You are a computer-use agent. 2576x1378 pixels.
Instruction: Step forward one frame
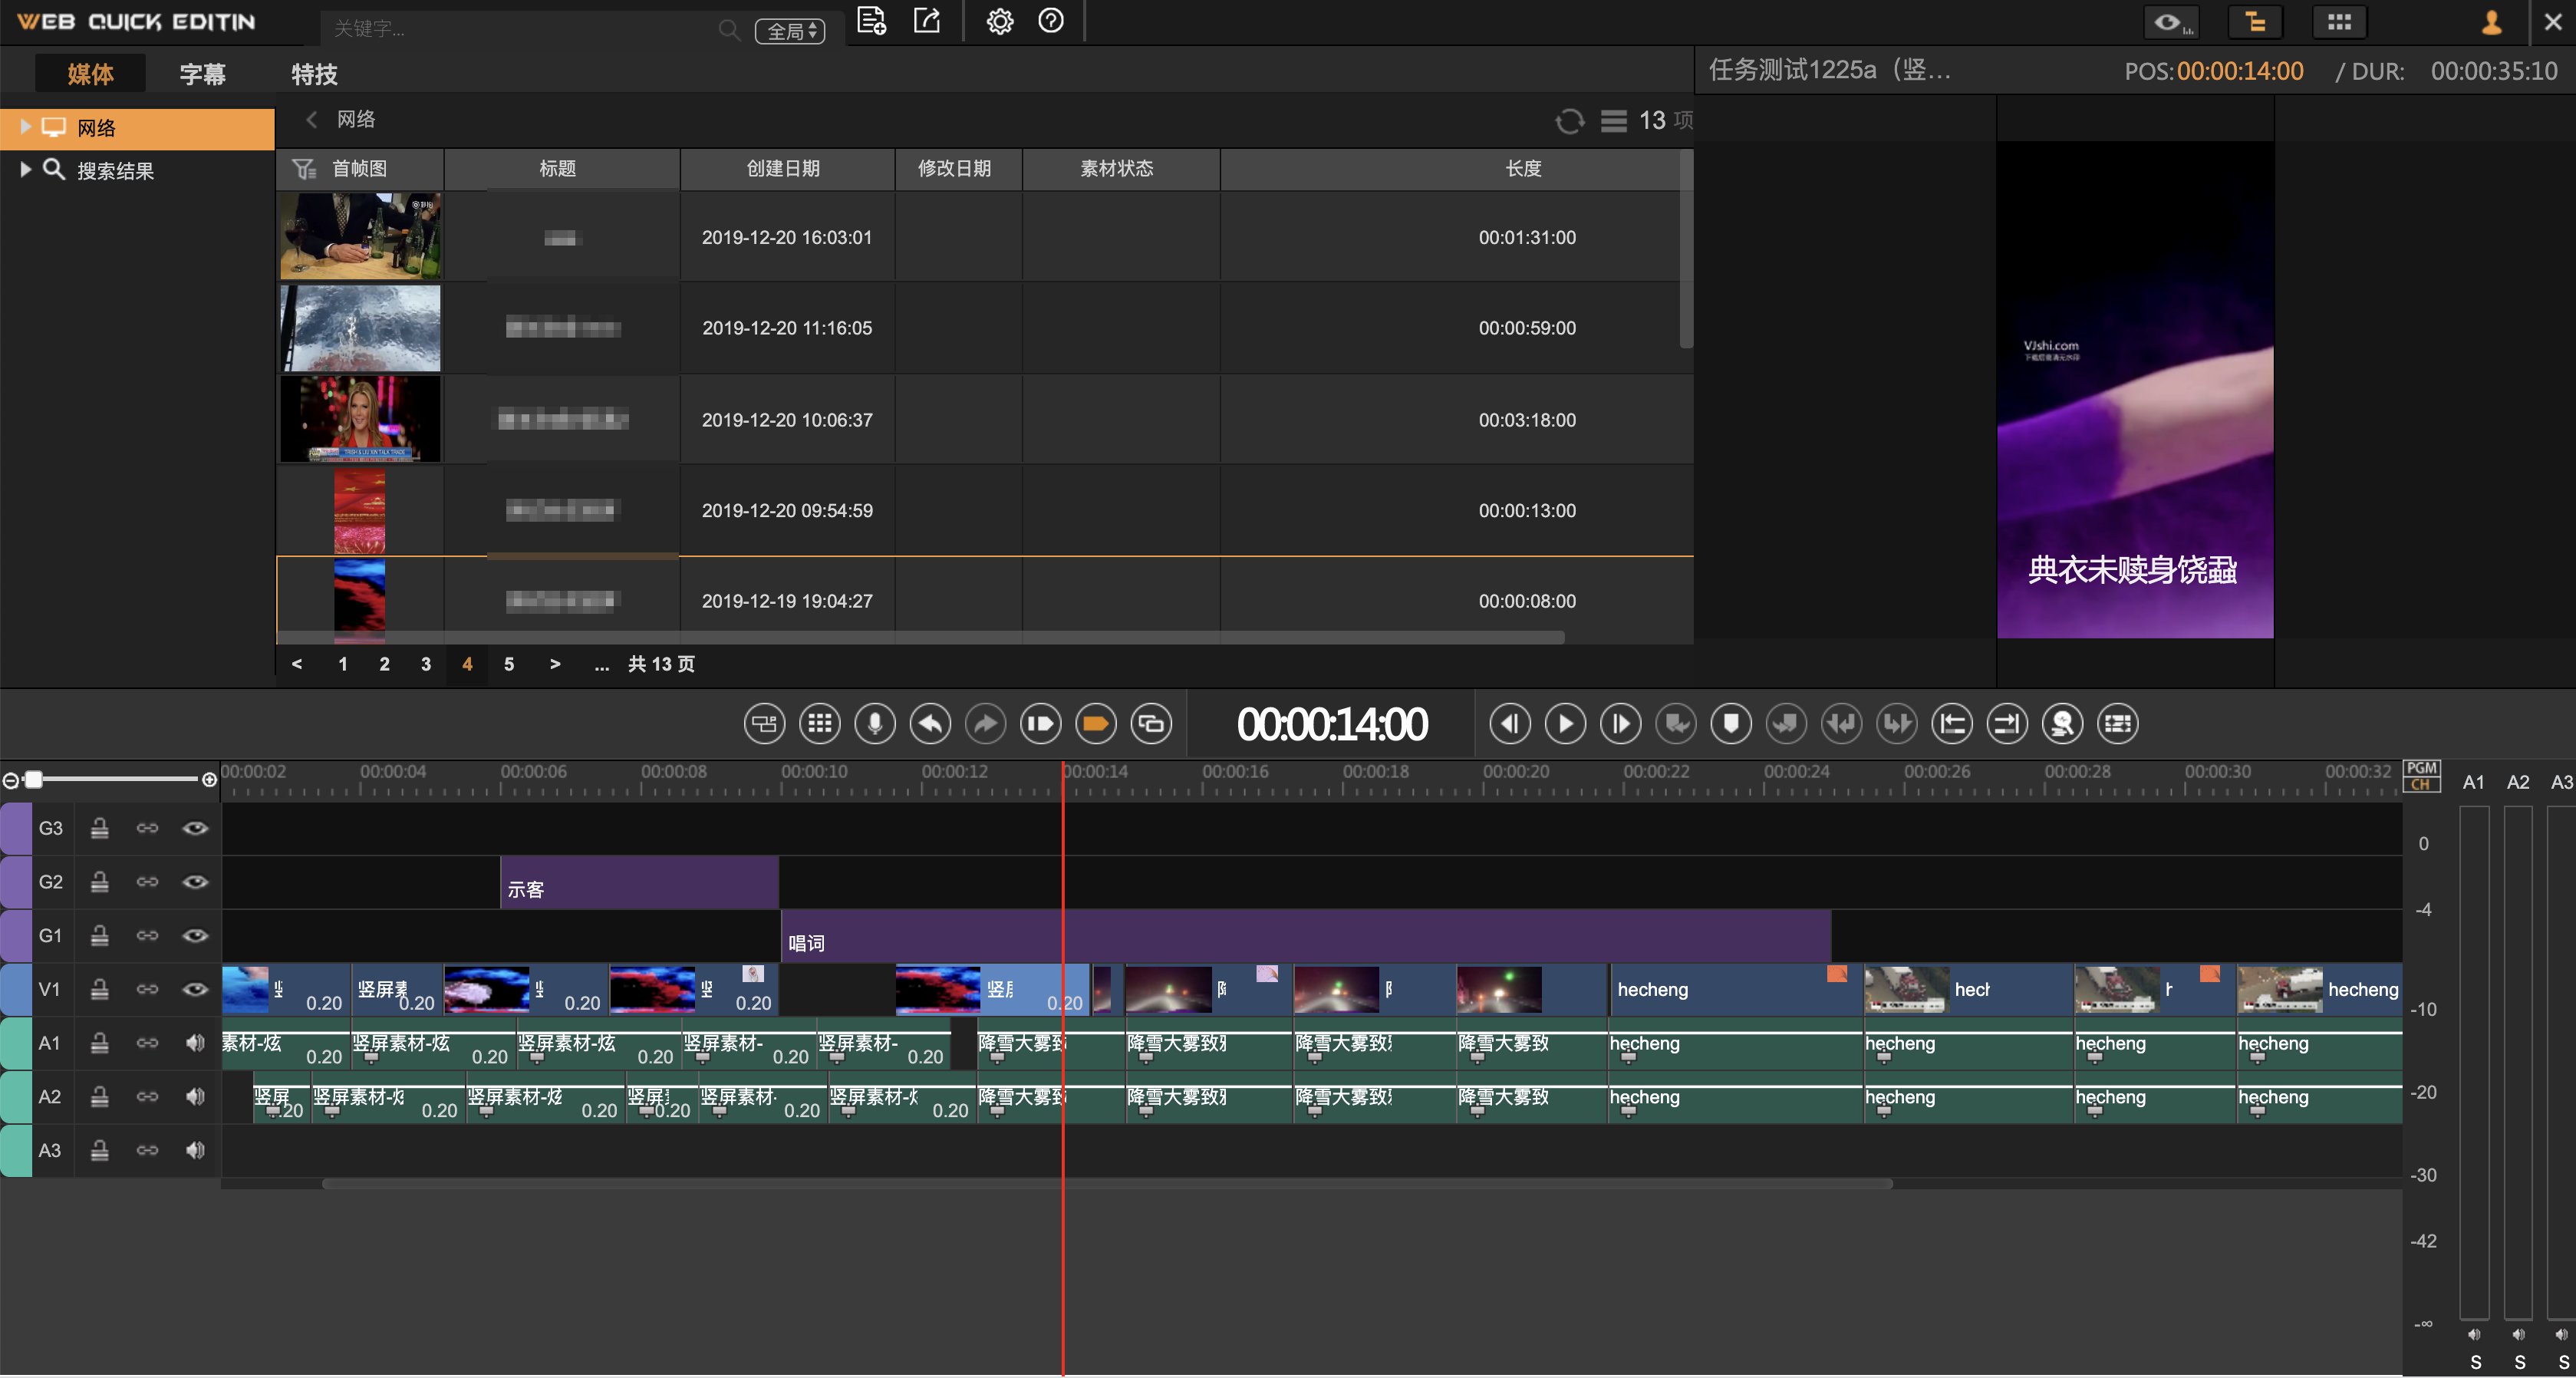click(x=1621, y=724)
